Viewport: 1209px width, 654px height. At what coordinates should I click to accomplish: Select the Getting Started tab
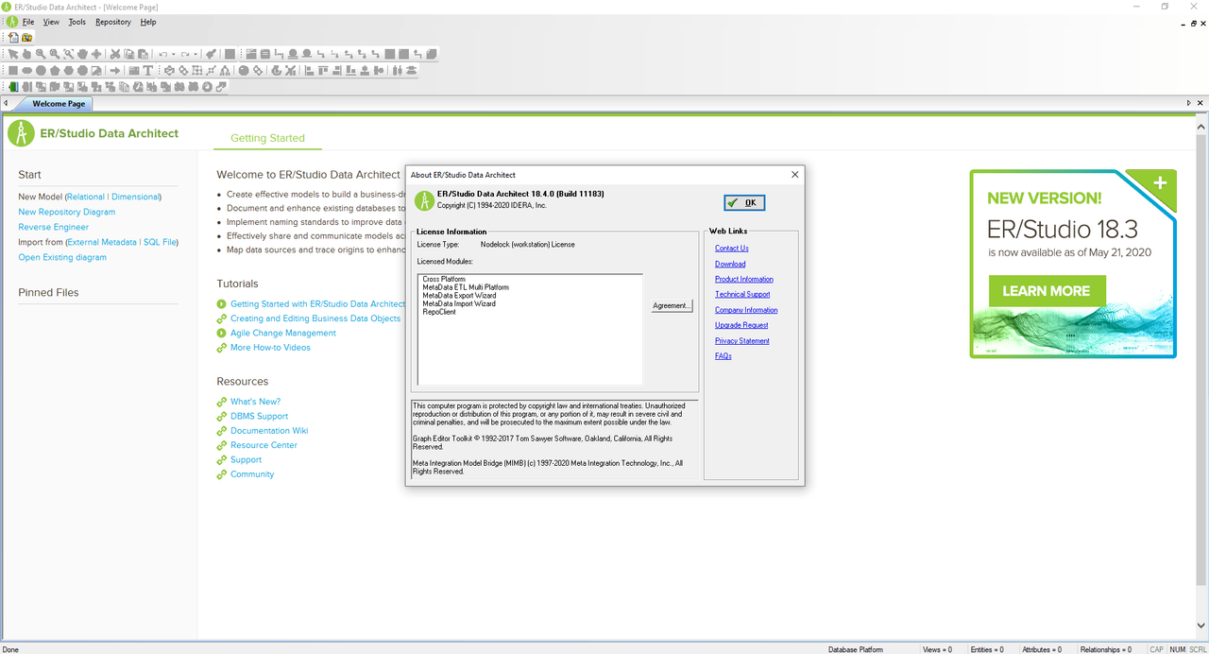coord(267,138)
